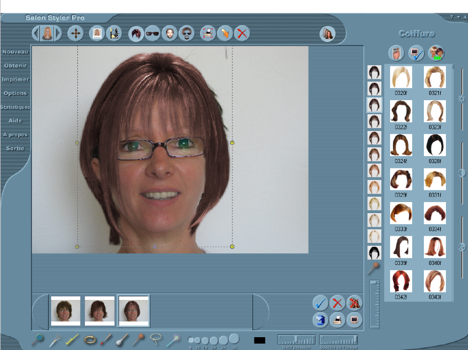Select hairstyle thumbnail 0339f

tap(401, 247)
